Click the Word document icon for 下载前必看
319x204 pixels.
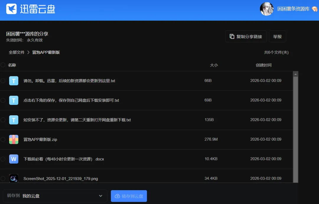[14, 159]
